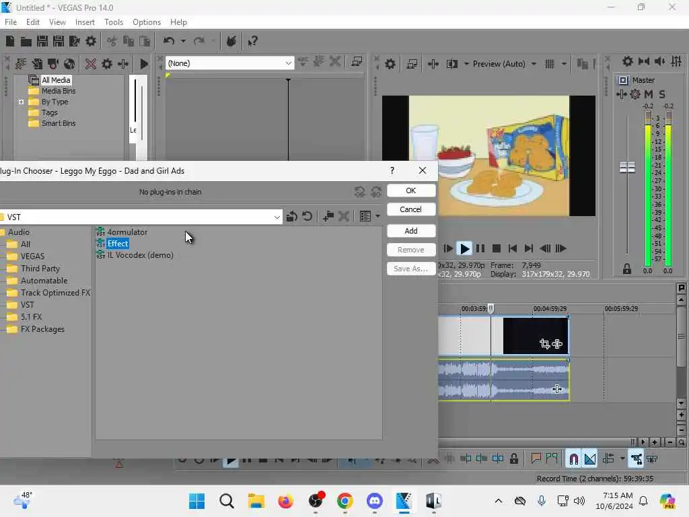This screenshot has width=689, height=517.
Task: Enable the touch hand mode icon
Action: point(231,41)
